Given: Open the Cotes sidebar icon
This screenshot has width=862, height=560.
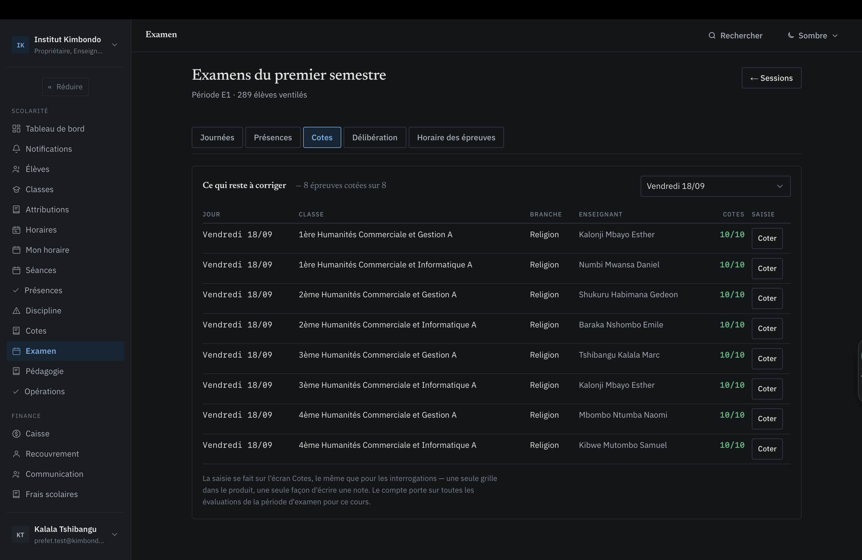Looking at the screenshot, I should [x=16, y=331].
